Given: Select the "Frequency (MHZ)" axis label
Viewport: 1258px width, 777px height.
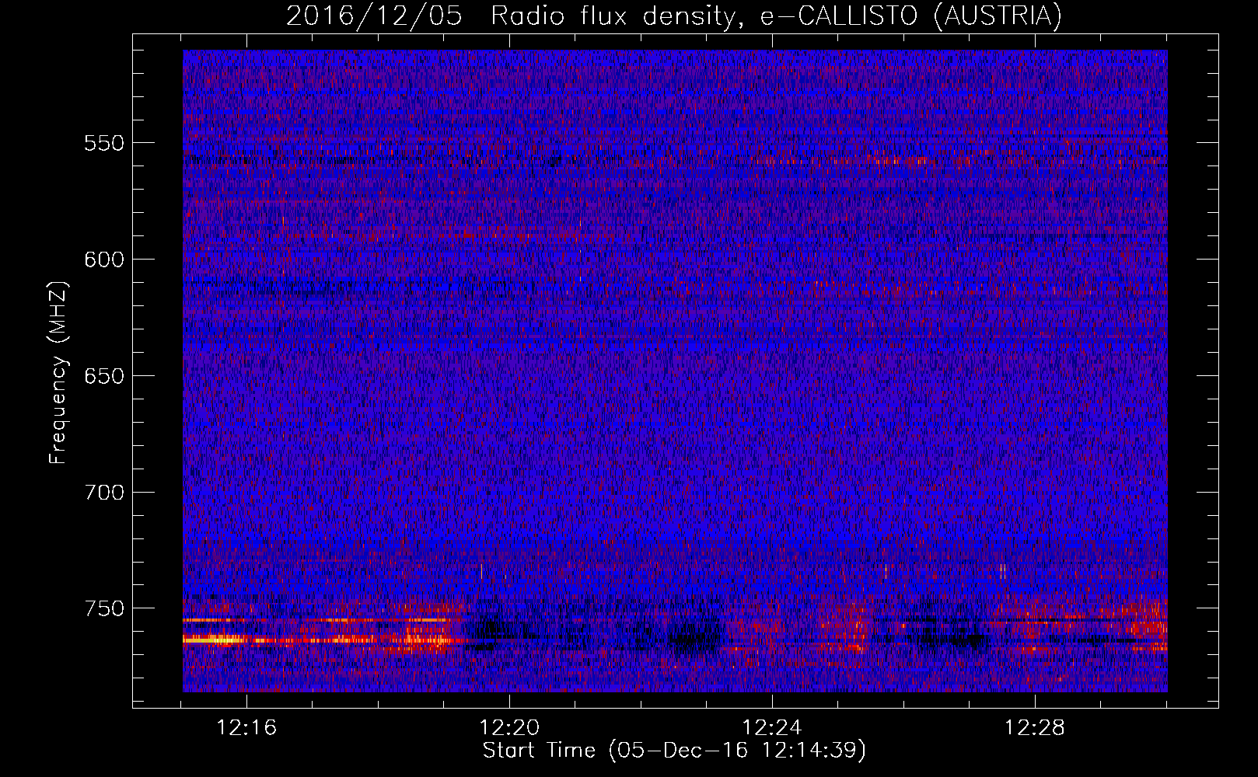Looking at the screenshot, I should tap(58, 372).
